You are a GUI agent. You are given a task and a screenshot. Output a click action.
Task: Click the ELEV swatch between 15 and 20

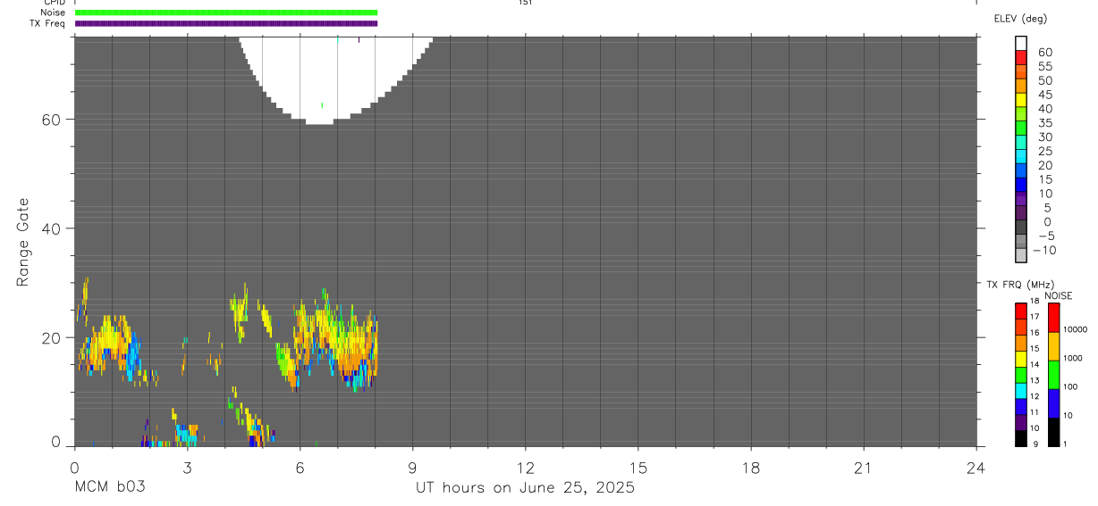pyautogui.click(x=1021, y=170)
